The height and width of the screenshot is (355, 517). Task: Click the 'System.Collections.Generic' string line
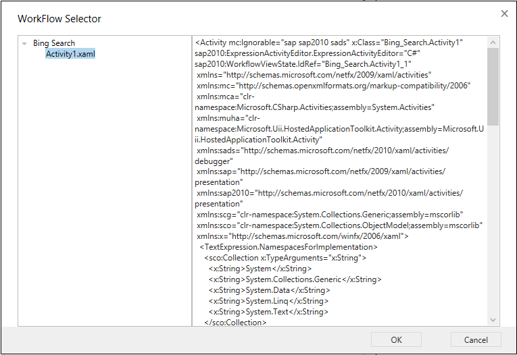[x=295, y=279]
